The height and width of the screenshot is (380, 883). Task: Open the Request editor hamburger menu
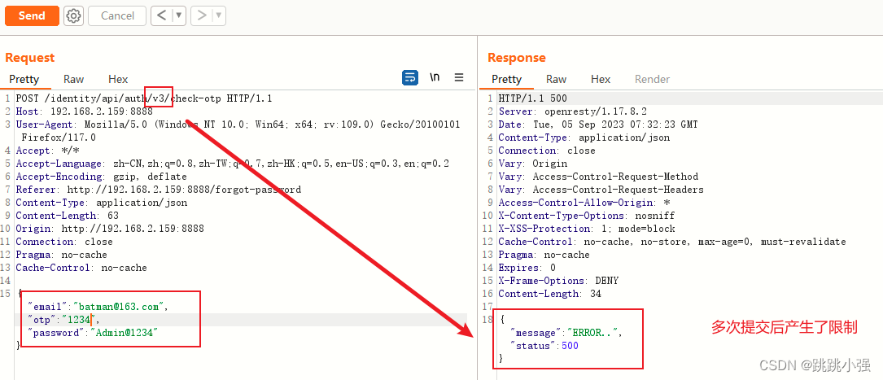coord(459,77)
